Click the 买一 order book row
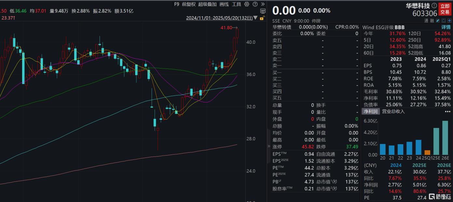This screenshot has width=453, height=202. tap(316, 72)
